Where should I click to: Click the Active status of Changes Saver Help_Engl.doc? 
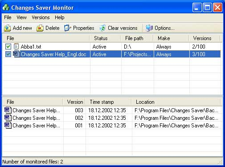(x=99, y=54)
